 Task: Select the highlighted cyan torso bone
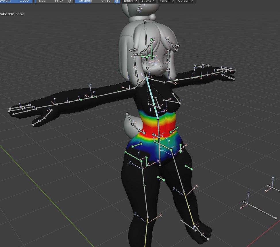coord(152,98)
